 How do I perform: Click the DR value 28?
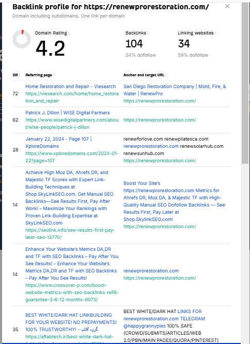pos(15,150)
